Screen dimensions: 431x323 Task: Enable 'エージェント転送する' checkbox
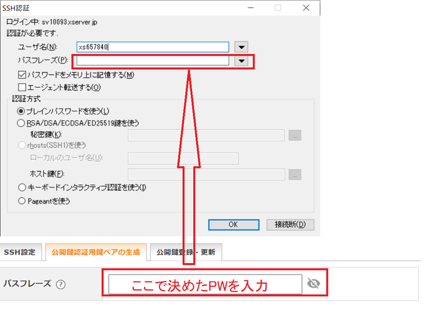(22, 87)
